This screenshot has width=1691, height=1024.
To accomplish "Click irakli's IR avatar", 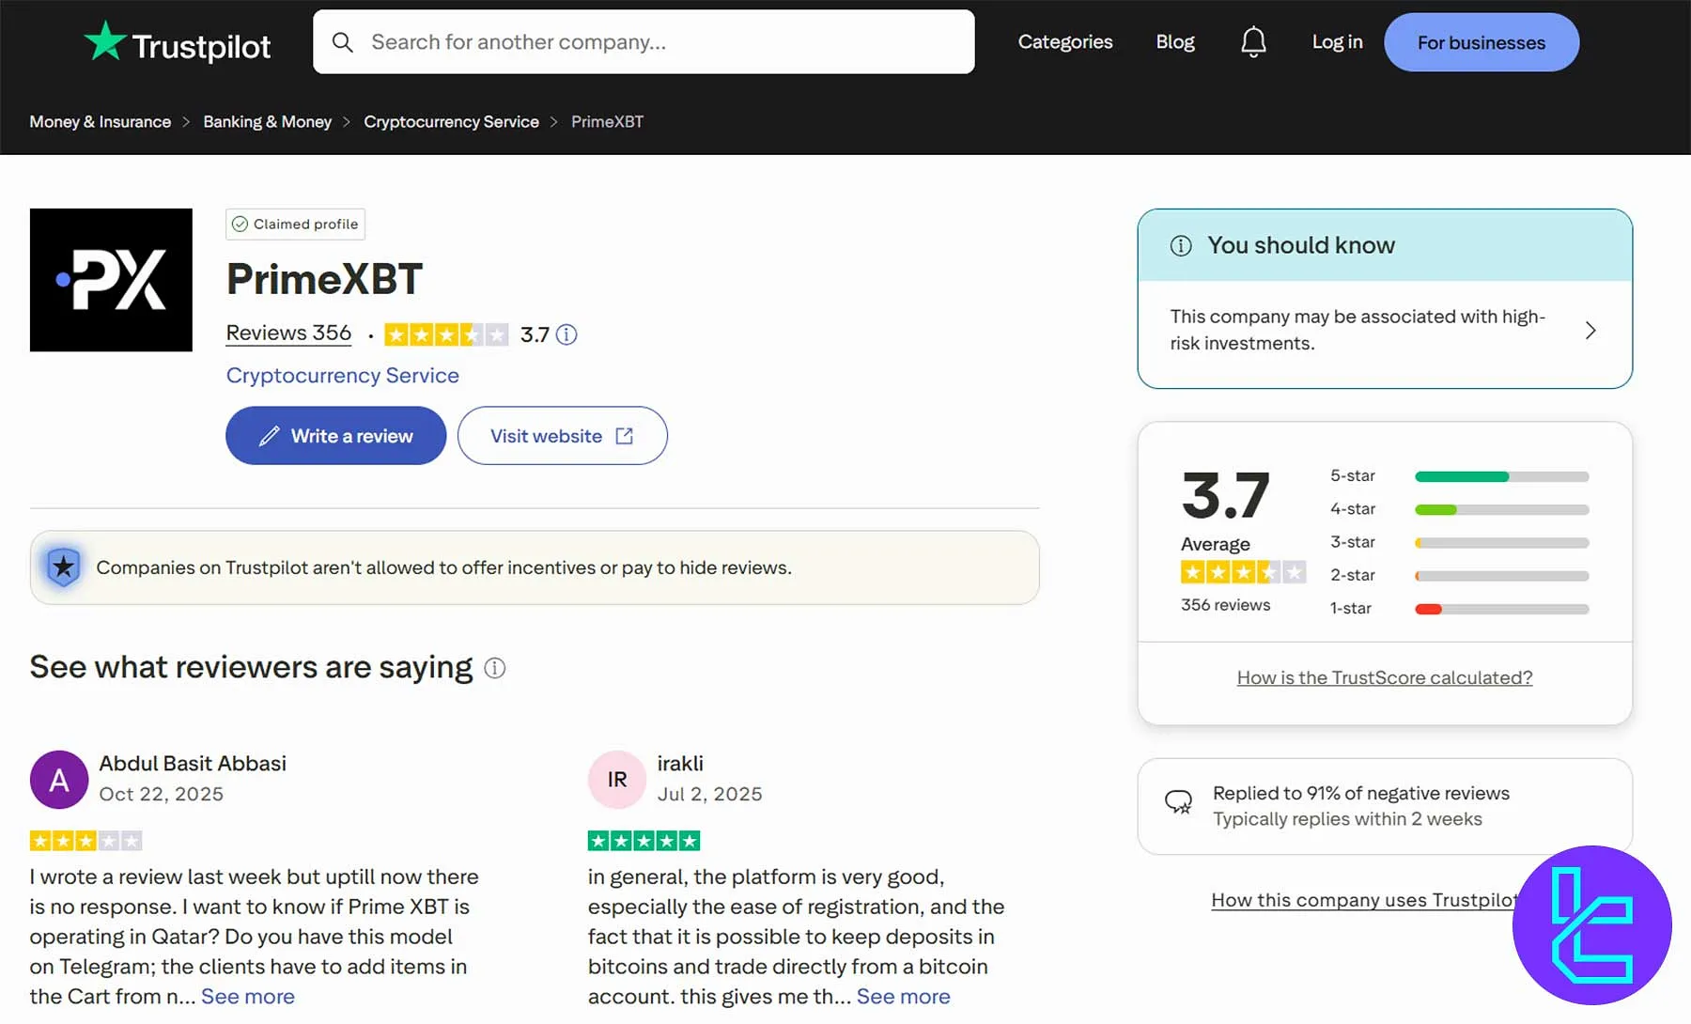I will click(x=616, y=780).
